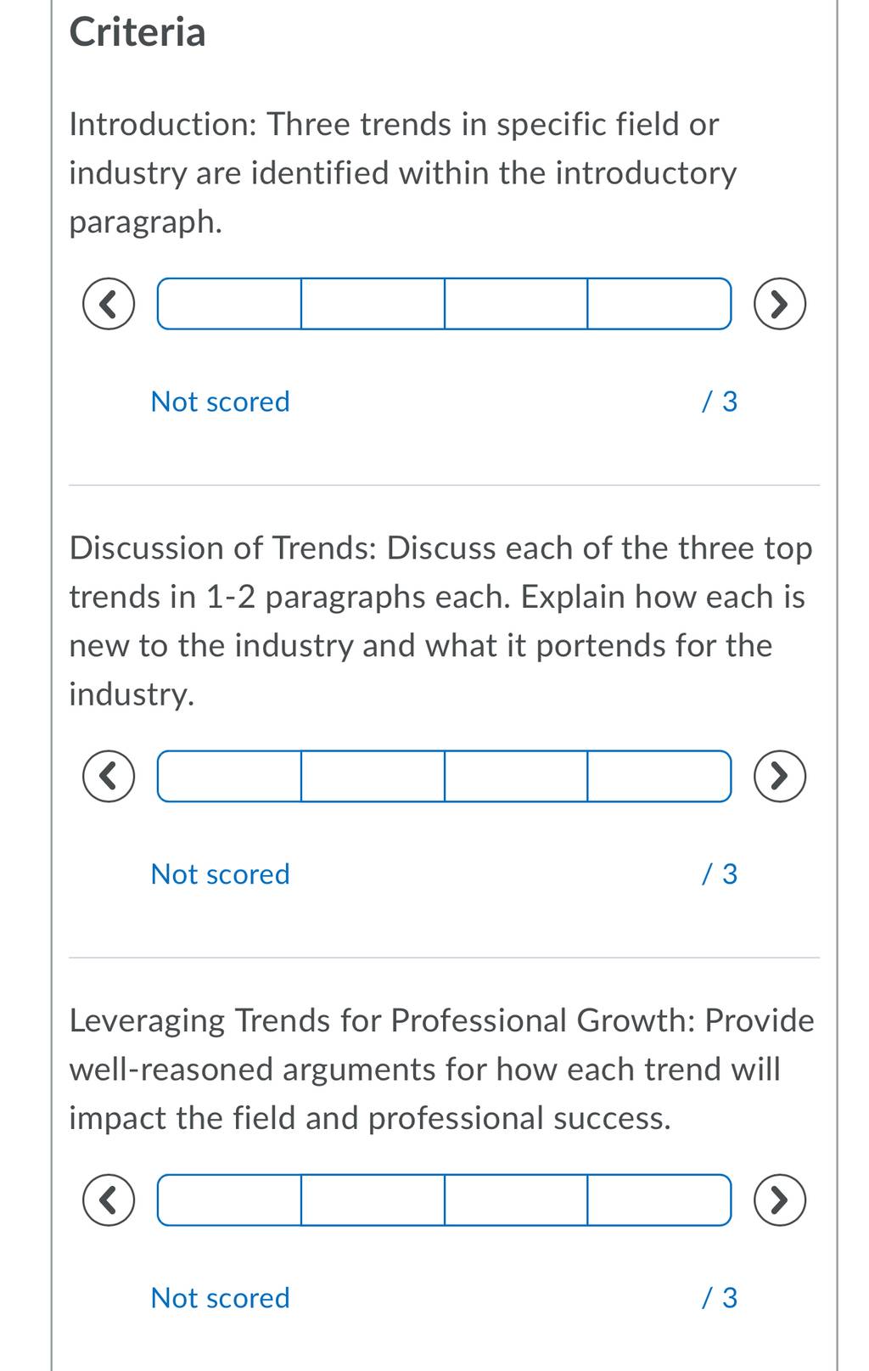Click next level arrow for Introduction criterion
Viewport: 869px width, 1371px height.
point(780,304)
